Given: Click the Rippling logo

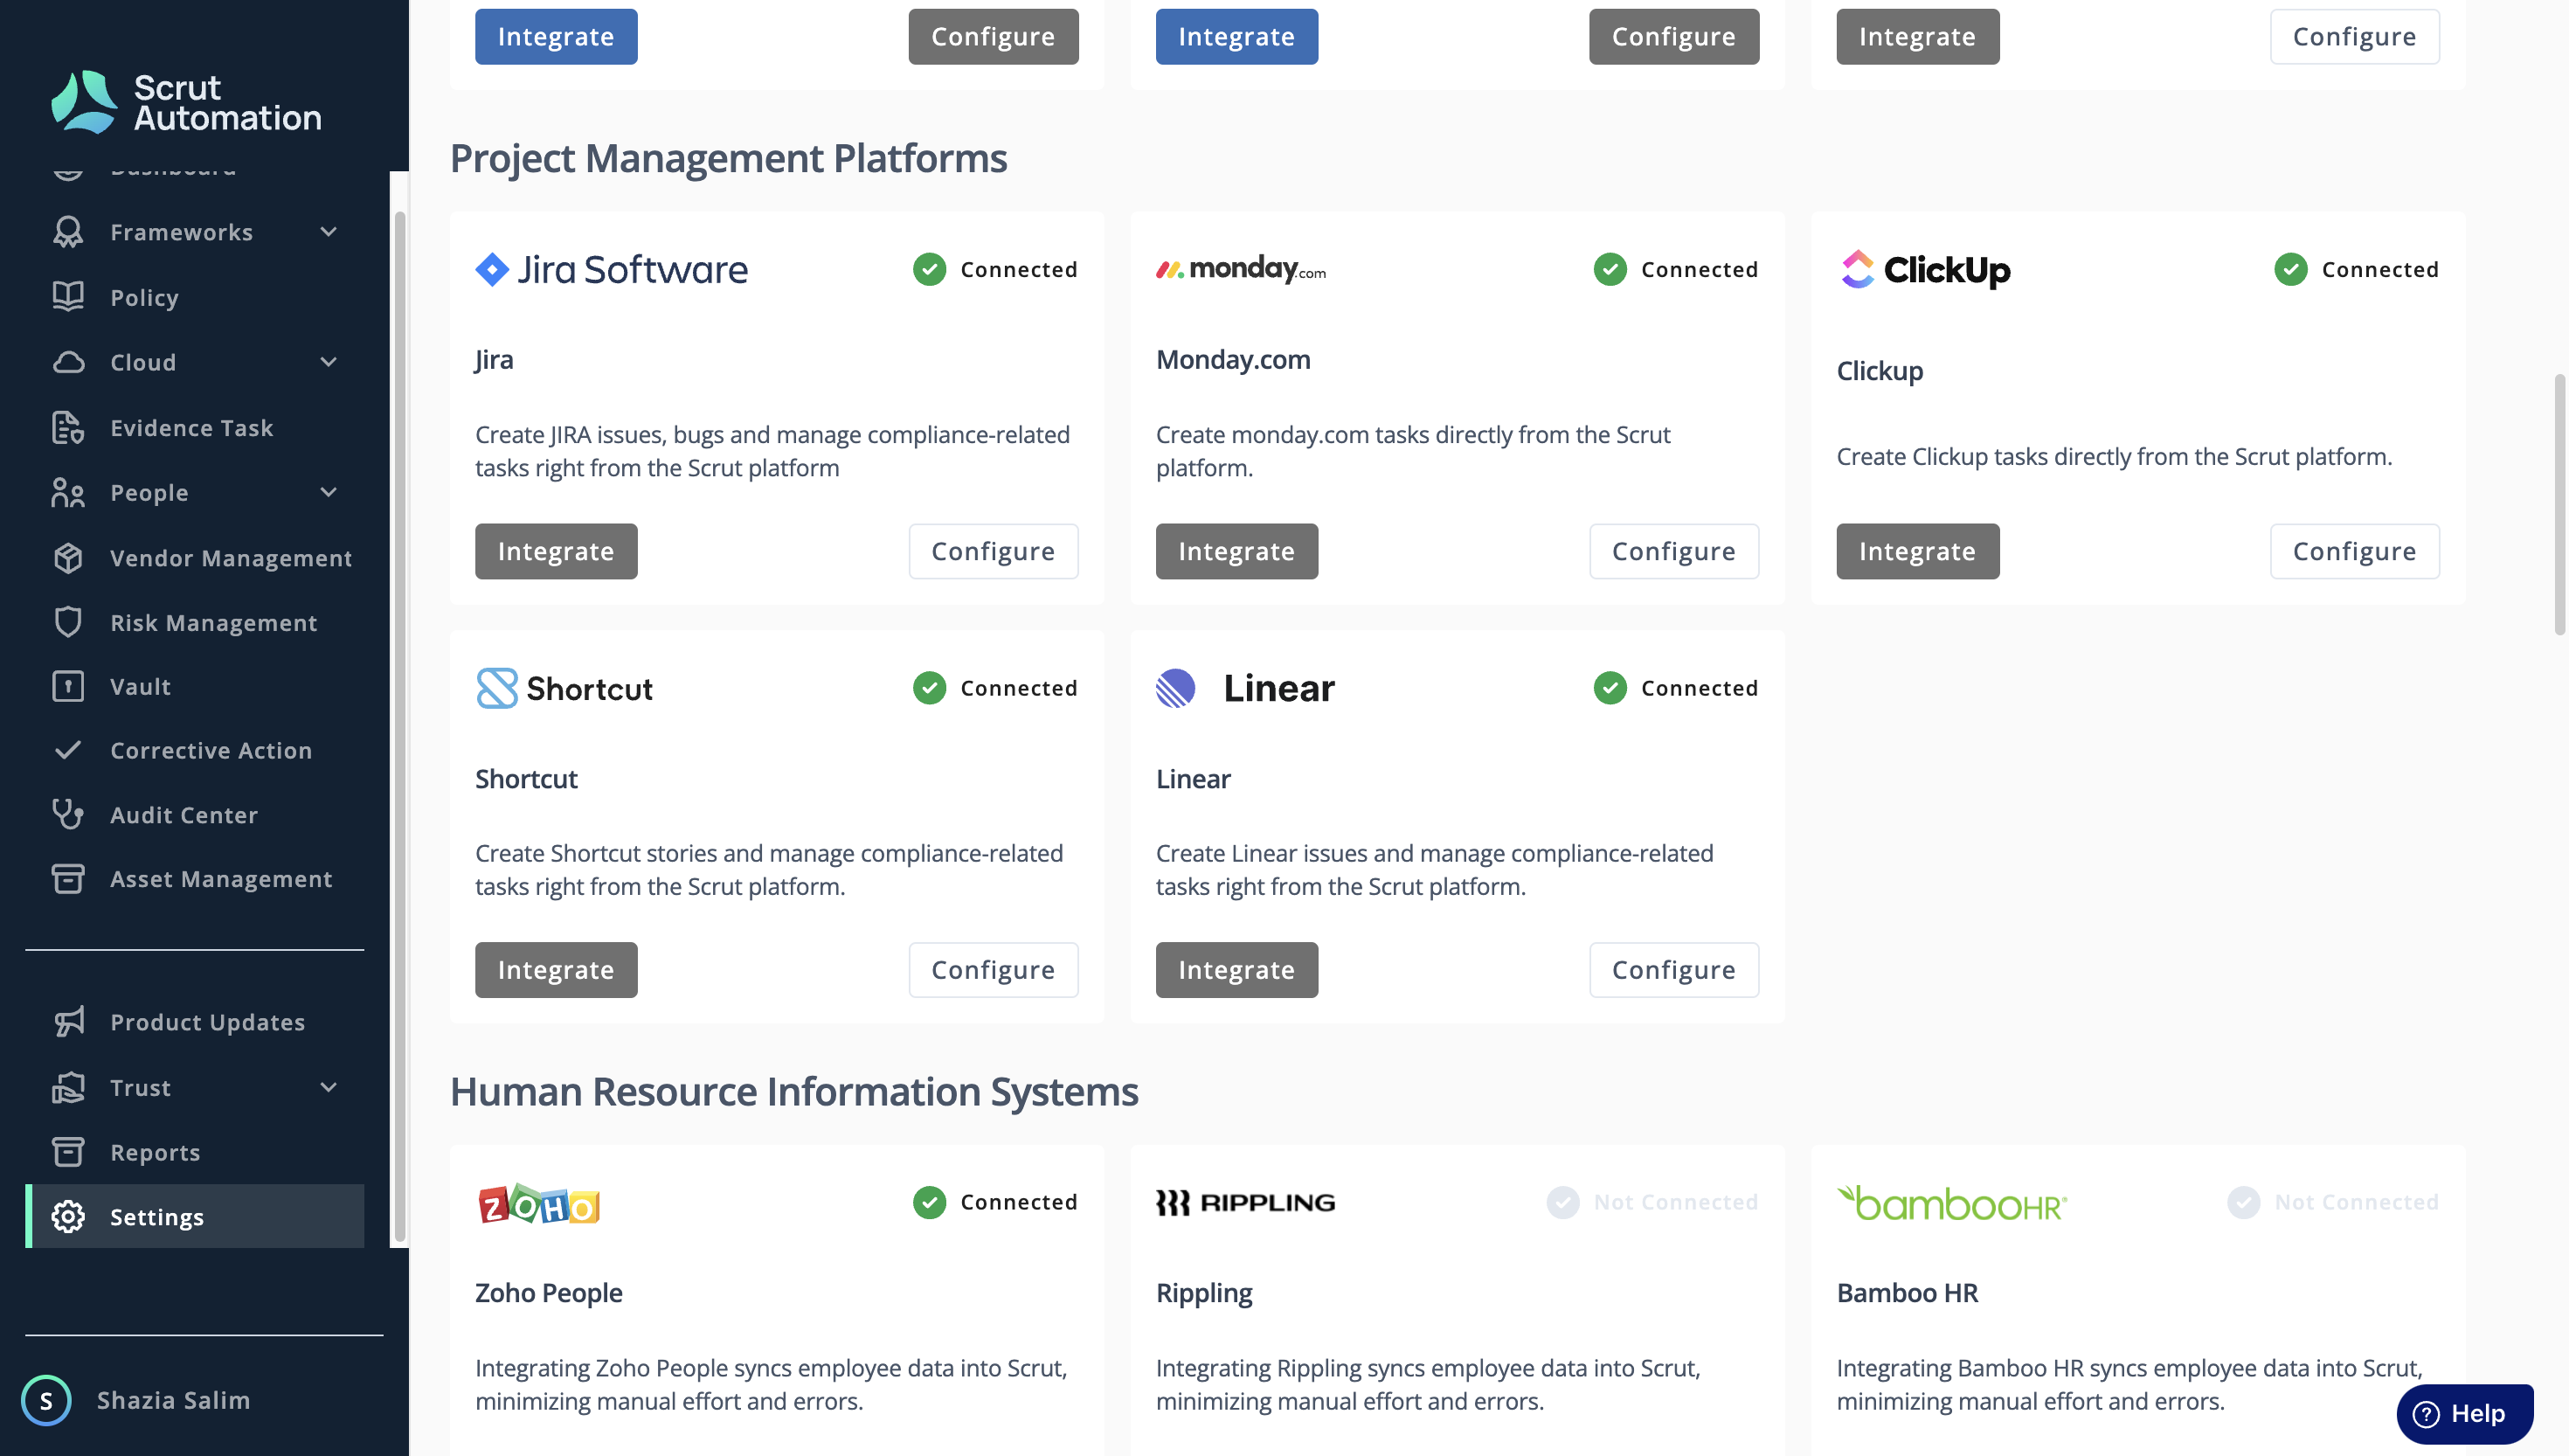Looking at the screenshot, I should coord(1245,1203).
